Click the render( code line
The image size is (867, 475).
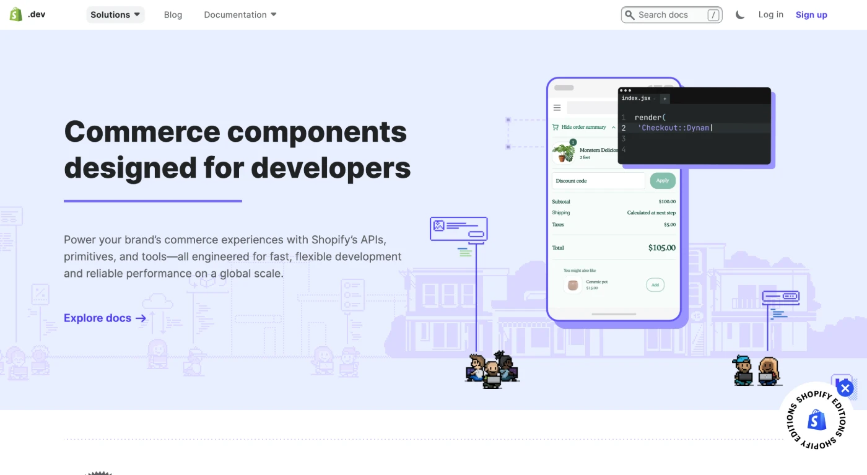click(650, 117)
